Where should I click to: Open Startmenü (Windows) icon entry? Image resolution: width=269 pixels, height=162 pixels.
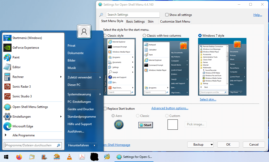pos(7,38)
